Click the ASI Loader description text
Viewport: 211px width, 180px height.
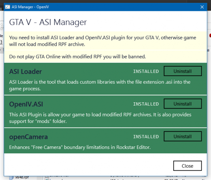coord(100,85)
